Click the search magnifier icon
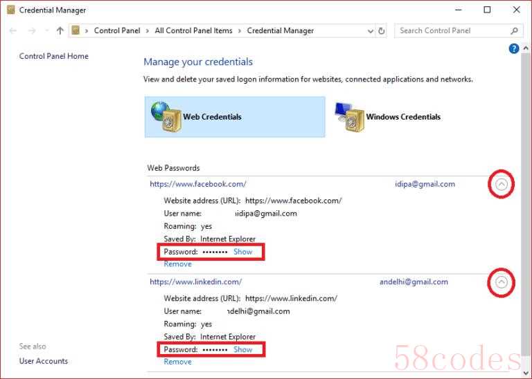532x379 pixels. click(x=515, y=31)
